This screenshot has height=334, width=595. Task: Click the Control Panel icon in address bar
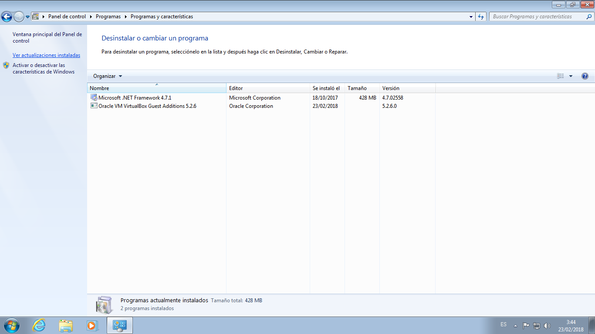pyautogui.click(x=36, y=17)
